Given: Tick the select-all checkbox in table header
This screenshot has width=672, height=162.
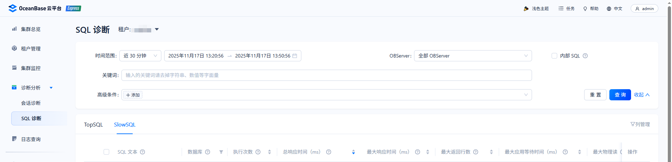Looking at the screenshot, I should click(x=106, y=152).
